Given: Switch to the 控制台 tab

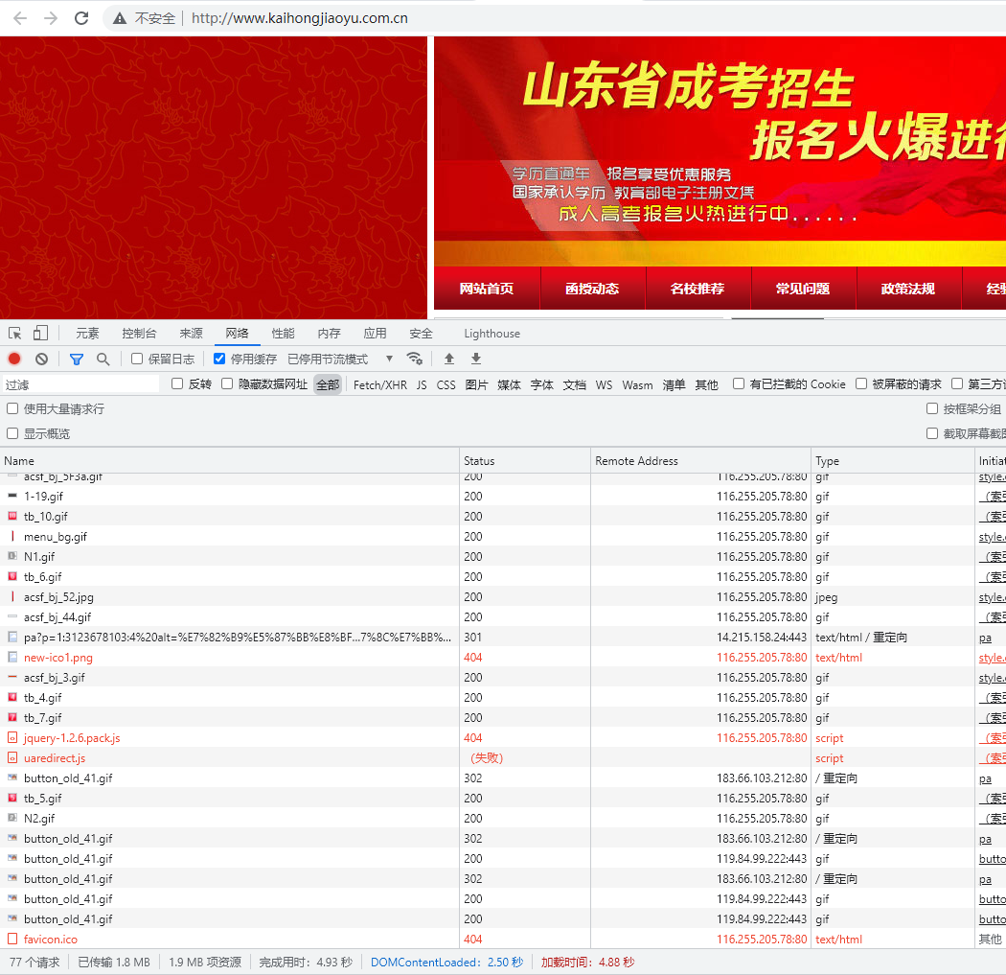Looking at the screenshot, I should pyautogui.click(x=139, y=334).
